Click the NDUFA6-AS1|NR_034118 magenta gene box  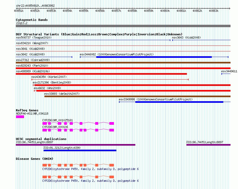click(x=20, y=117)
